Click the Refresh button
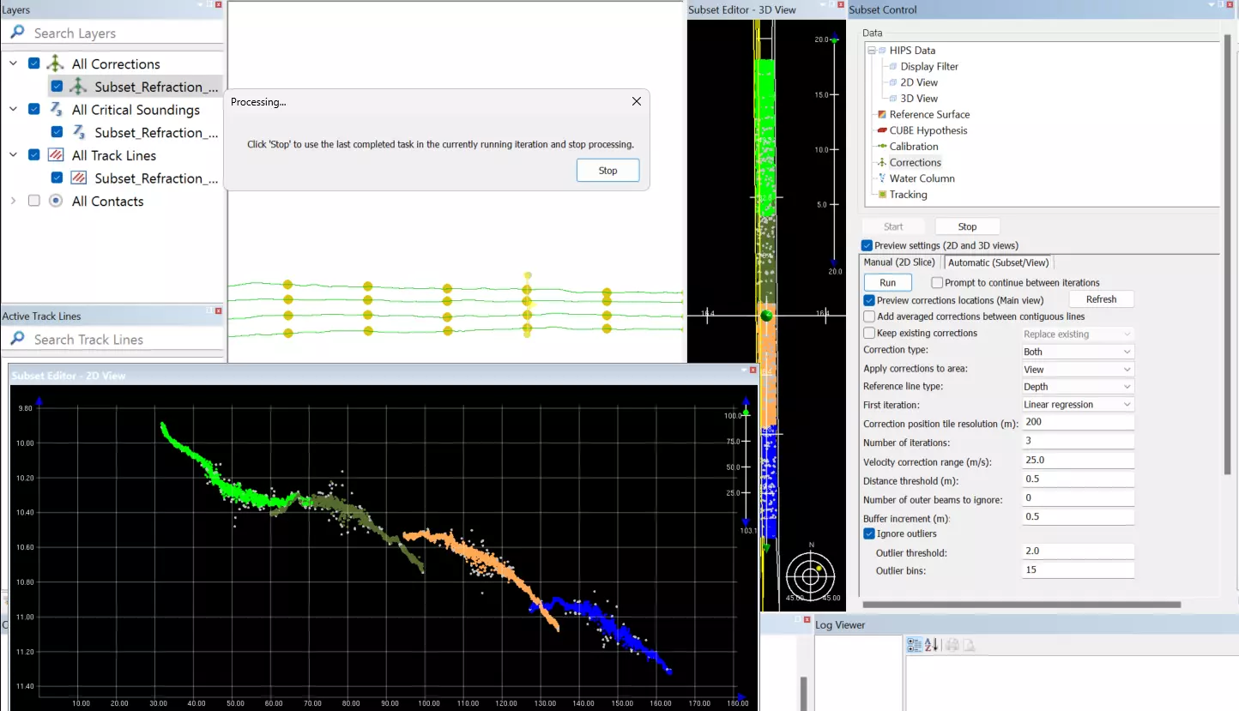The width and height of the screenshot is (1239, 711). click(1101, 299)
